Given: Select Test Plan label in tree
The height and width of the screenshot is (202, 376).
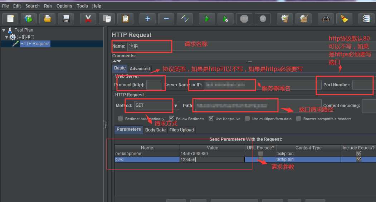Looking at the screenshot, I should (x=24, y=30).
